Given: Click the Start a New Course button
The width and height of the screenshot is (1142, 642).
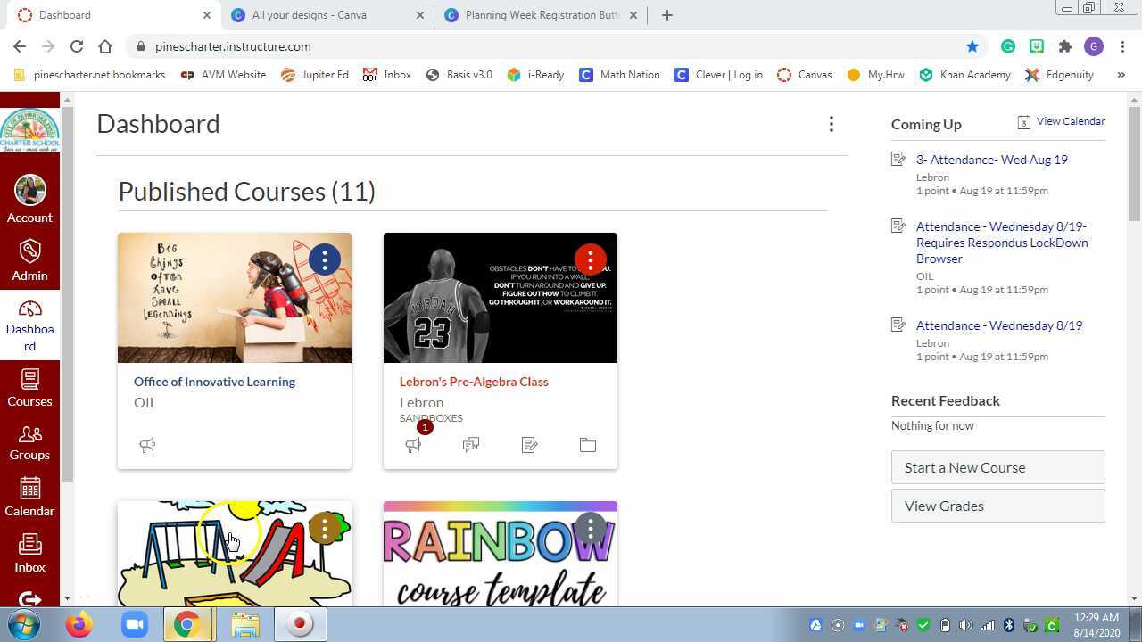Looking at the screenshot, I should [x=998, y=467].
